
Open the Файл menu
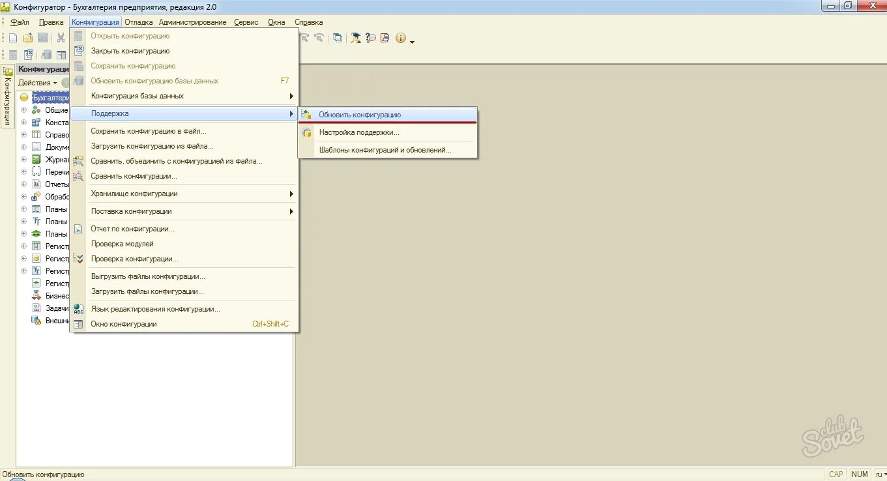point(20,22)
